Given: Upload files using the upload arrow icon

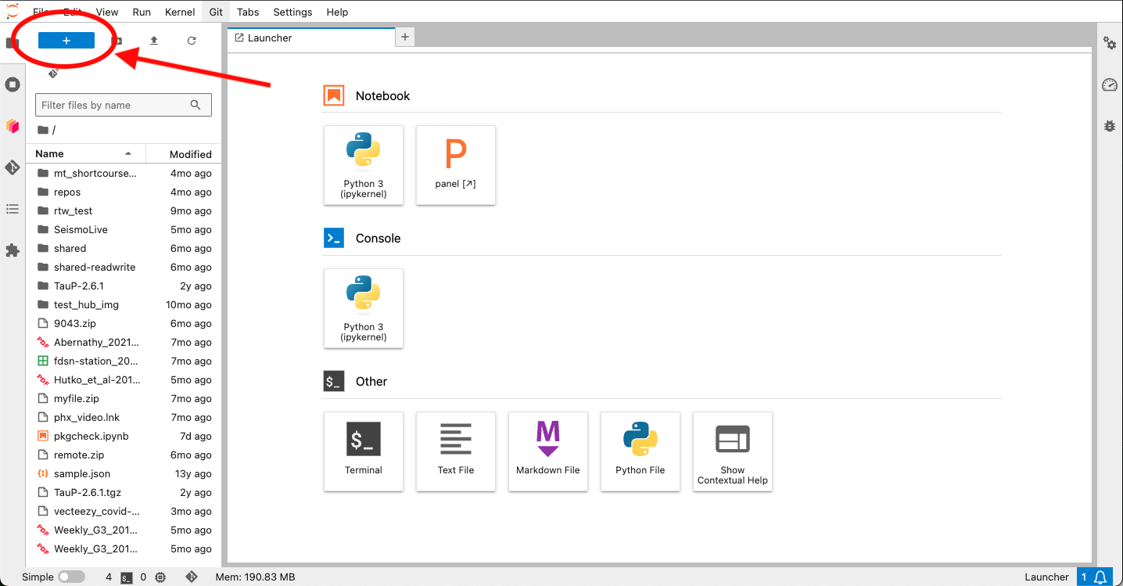Looking at the screenshot, I should click(x=154, y=41).
